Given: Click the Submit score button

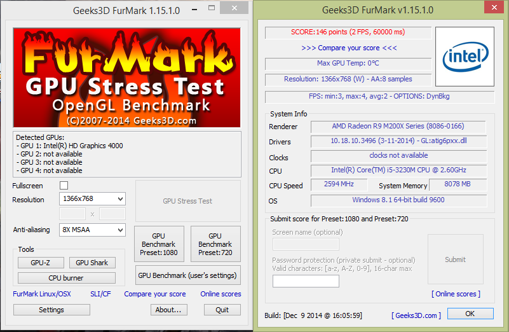Looking at the screenshot, I should (x=455, y=259).
